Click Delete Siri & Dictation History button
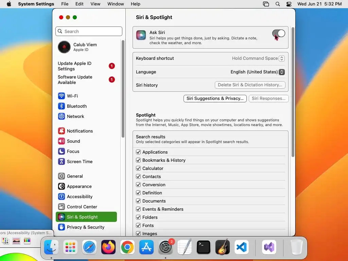This screenshot has height=261, width=348. [x=250, y=85]
